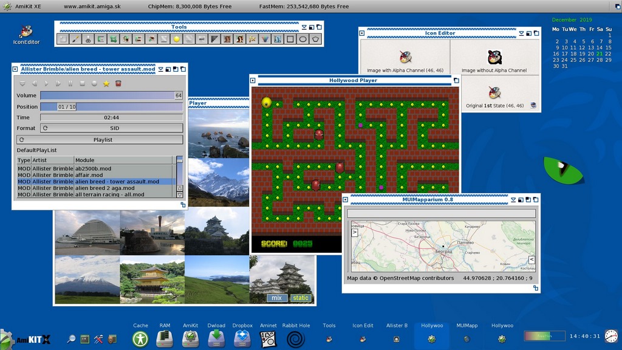
Task: Select the ABC text tool
Action: pyautogui.click(x=202, y=39)
